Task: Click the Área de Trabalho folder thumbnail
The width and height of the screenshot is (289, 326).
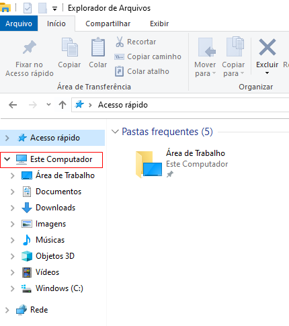Action: tap(149, 164)
